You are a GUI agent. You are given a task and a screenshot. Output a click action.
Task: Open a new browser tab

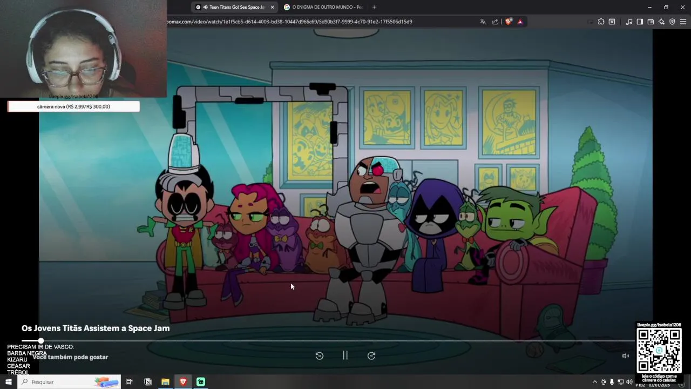point(374,7)
